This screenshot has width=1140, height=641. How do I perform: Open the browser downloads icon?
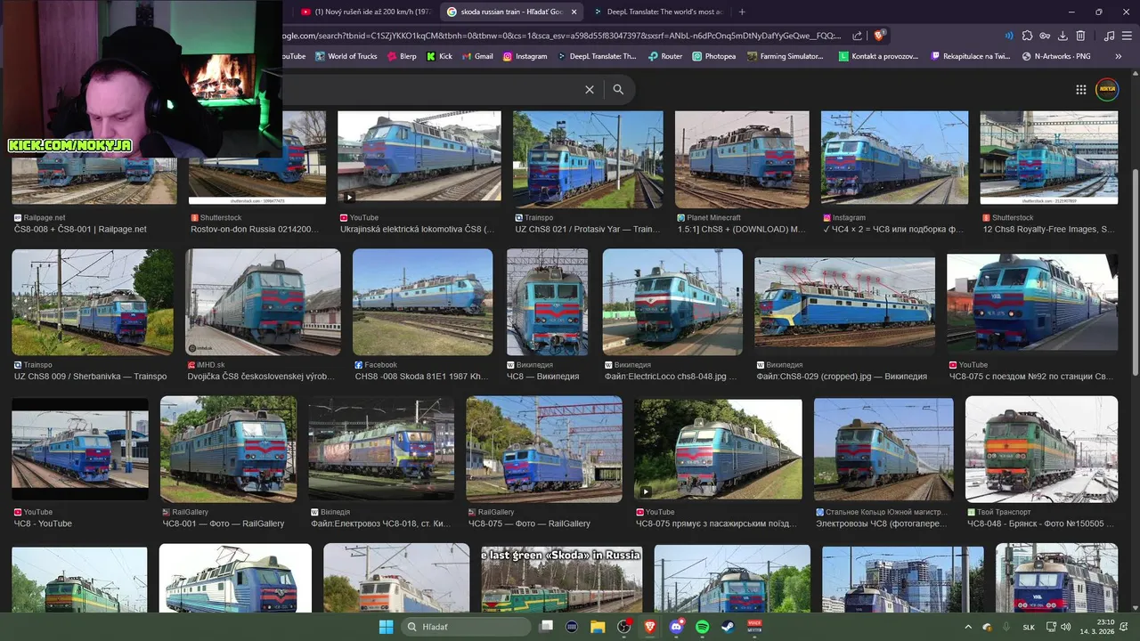tap(1063, 36)
